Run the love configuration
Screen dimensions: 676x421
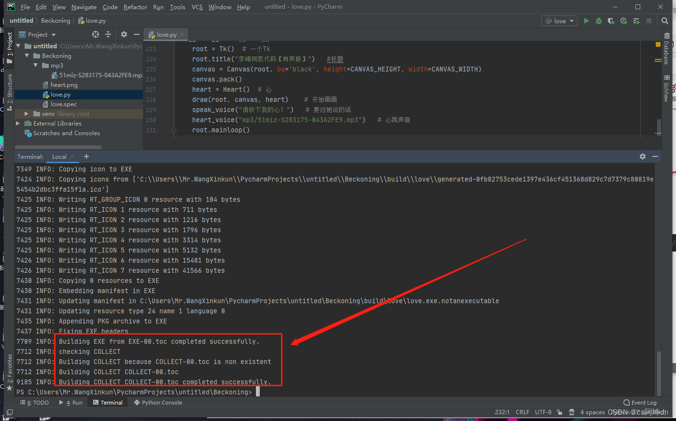pyautogui.click(x=586, y=21)
